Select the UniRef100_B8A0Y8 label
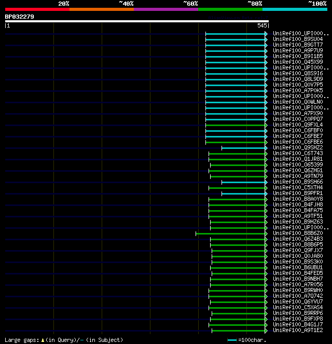This screenshot has height=344, width=332. coord(298,199)
